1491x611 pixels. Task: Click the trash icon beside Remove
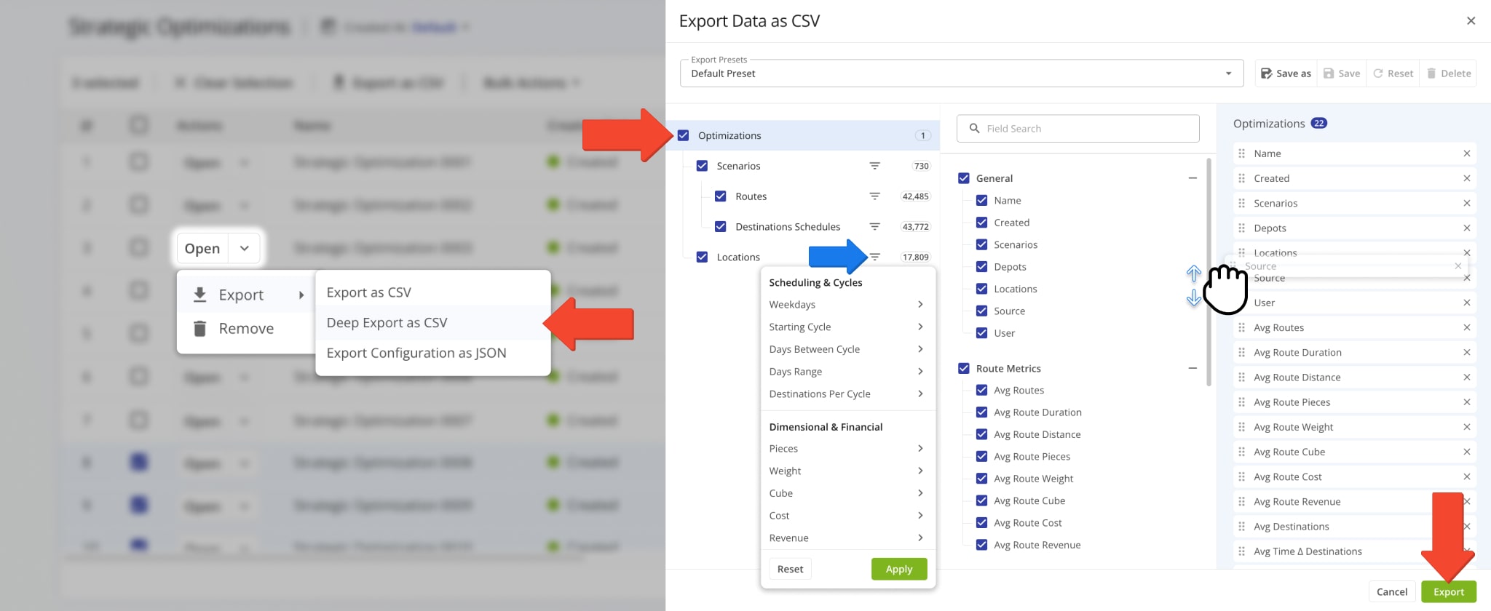tap(199, 328)
